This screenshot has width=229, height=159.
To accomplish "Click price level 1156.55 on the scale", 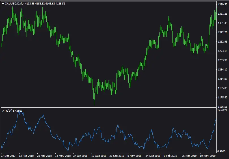I will [222, 107].
